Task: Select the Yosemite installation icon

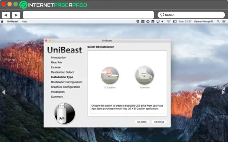Action: pos(144,75)
